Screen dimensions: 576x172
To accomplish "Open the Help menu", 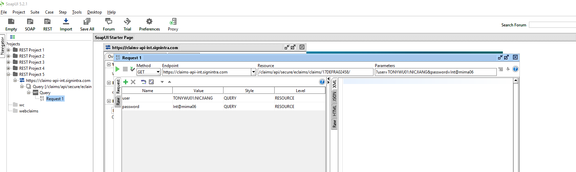I will coord(111,12).
